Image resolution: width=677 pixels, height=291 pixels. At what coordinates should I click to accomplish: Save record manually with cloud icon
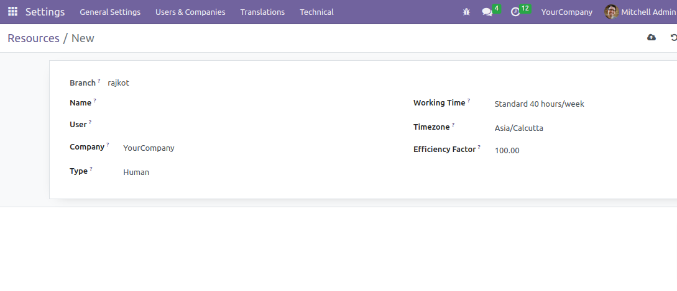tap(652, 37)
